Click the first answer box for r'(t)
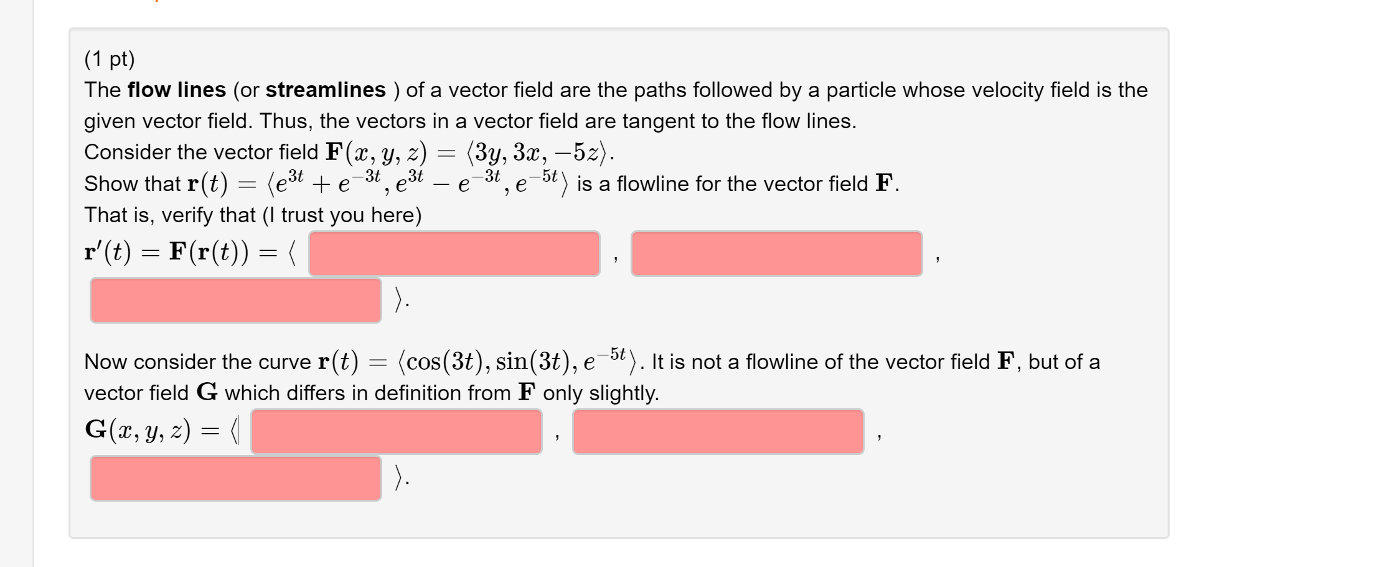1377x567 pixels. coord(453,252)
